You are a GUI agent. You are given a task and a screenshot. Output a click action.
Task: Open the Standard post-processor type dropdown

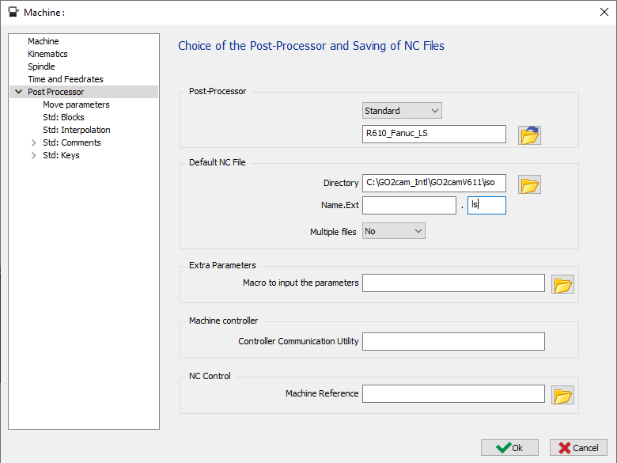point(402,111)
